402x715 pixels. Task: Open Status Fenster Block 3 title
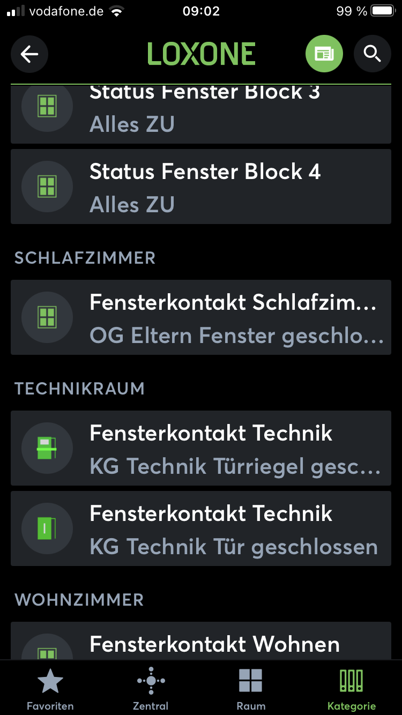click(x=205, y=93)
